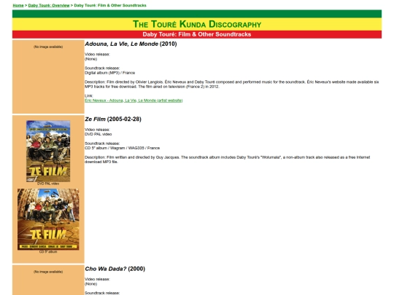Open Éric Neveux Adouna artist website link
This screenshot has width=394, height=295.
pyautogui.click(x=134, y=101)
